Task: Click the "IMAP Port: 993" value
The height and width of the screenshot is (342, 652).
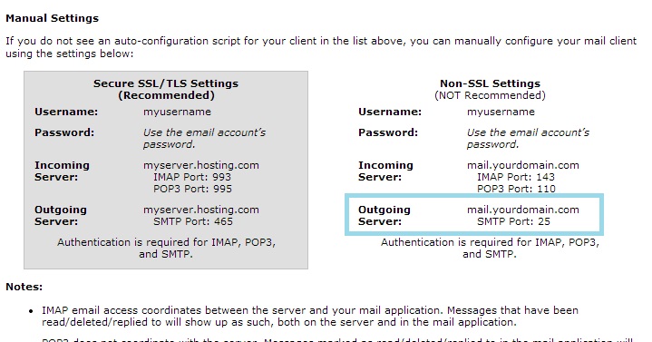Action: (x=192, y=177)
